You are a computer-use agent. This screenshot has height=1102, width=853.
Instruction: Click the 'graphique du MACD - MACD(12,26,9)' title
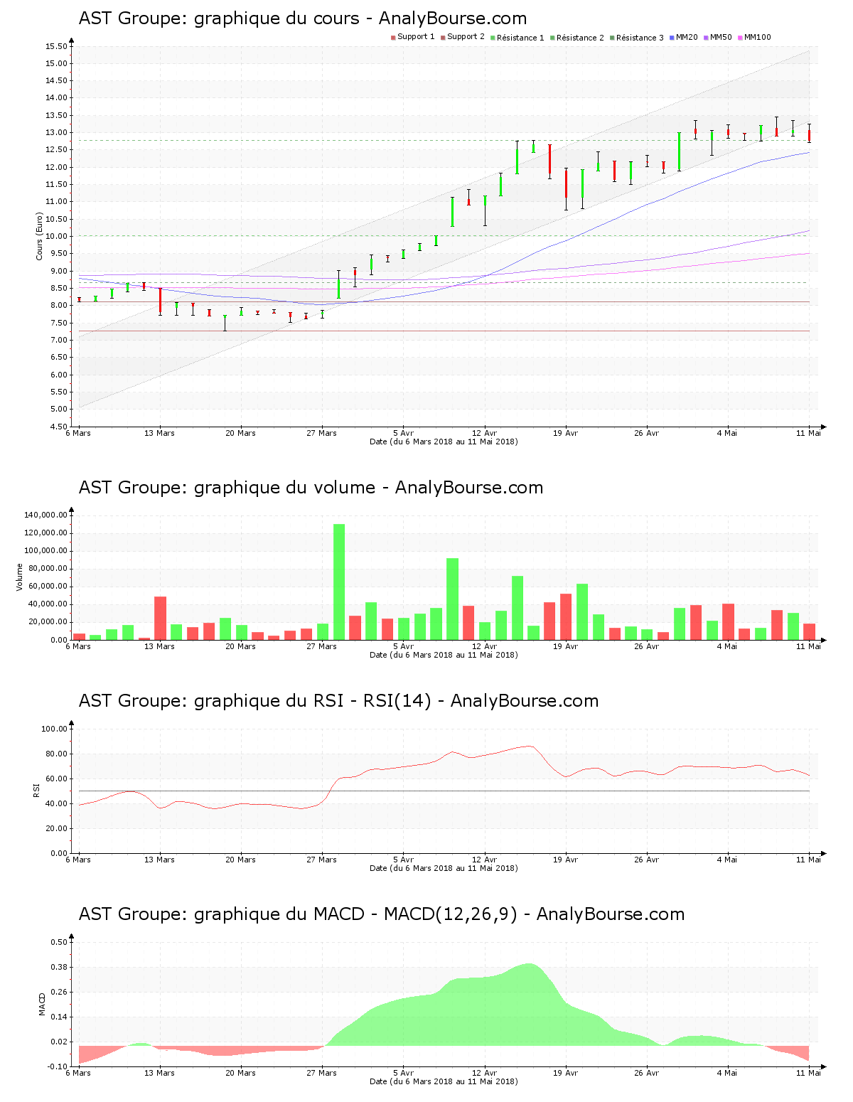[x=382, y=914]
